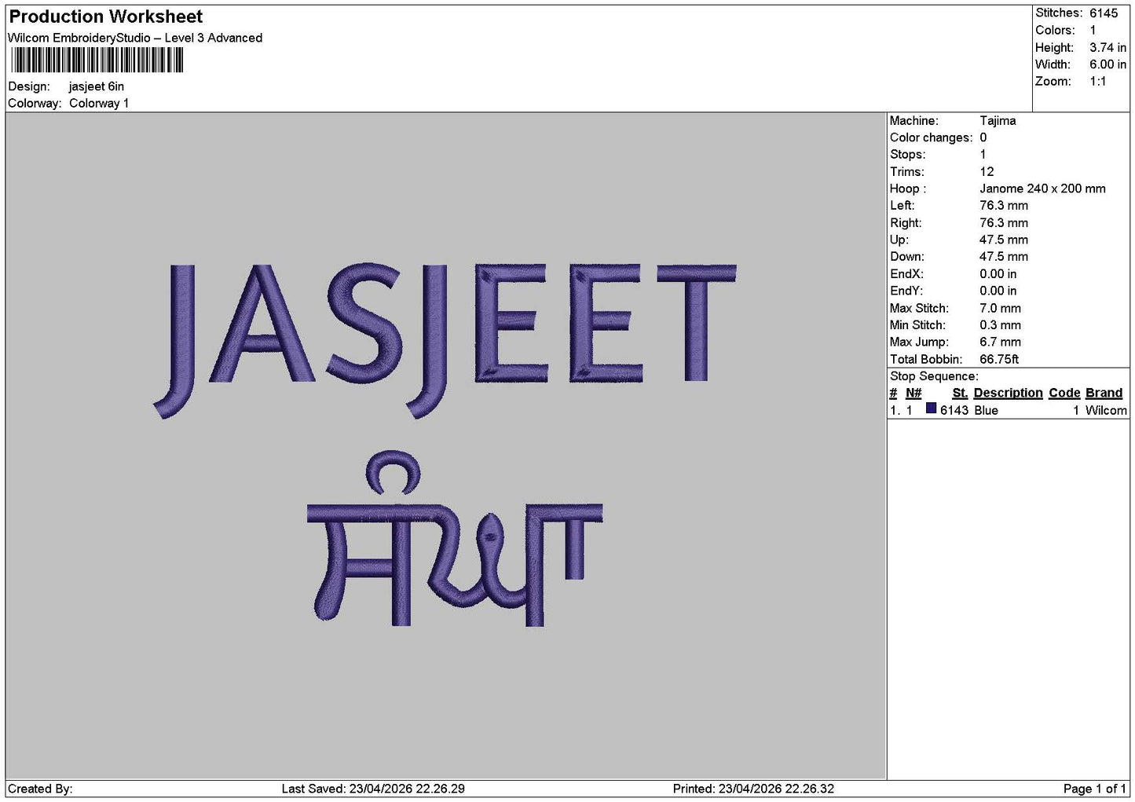This screenshot has height=802, width=1135.
Task: Click the 'Right:' row's 76.3 mm value
Action: [1004, 223]
